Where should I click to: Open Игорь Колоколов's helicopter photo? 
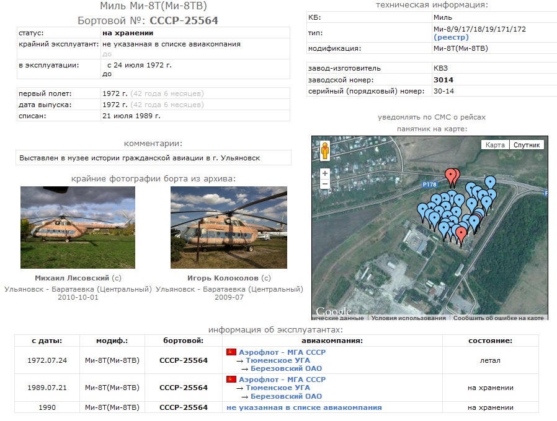coord(228,227)
